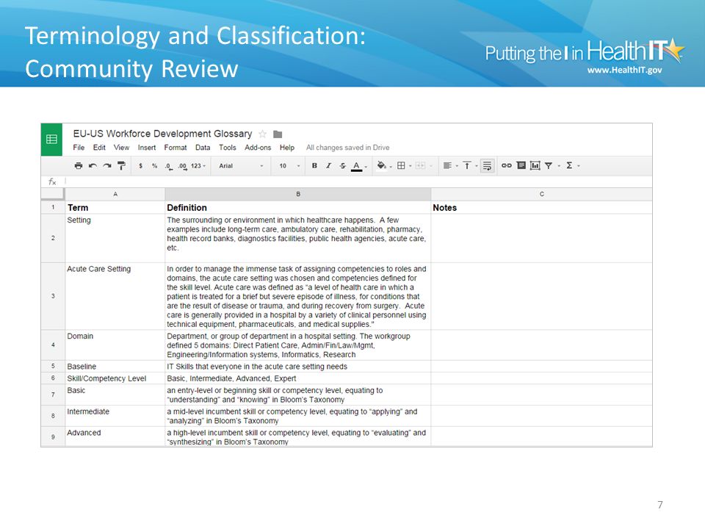Screen dimensions: 705x529
Task: Open the Help menu
Action: [x=287, y=148]
